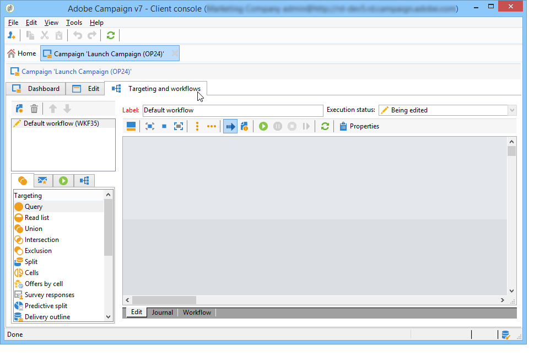Switch to Journal tab below diagram
This screenshot has height=361, width=545.
click(x=163, y=312)
